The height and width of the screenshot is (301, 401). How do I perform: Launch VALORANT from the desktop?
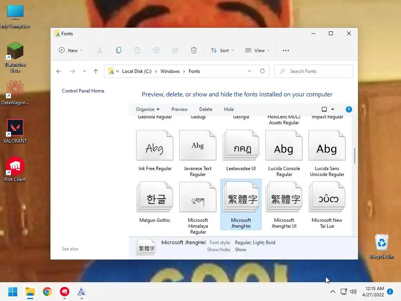[15, 131]
